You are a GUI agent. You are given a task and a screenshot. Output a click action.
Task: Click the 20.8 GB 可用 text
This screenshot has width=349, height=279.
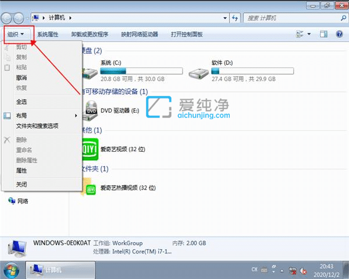click(116, 79)
